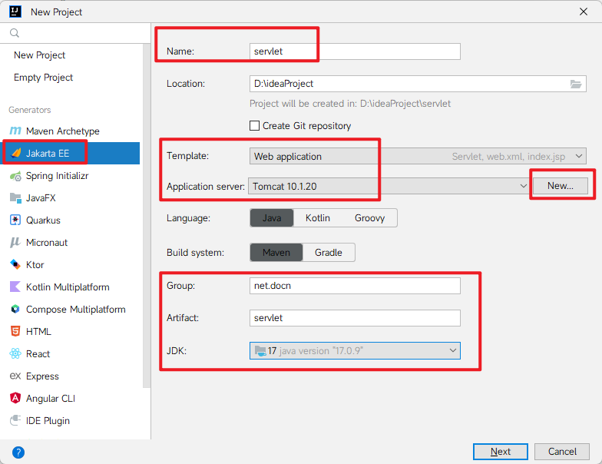Enable Create Git repository checkbox
Screen dimensions: 602x464
click(255, 126)
